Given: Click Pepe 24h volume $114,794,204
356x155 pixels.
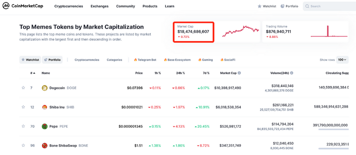Looking at the screenshot, I should click(282, 124).
